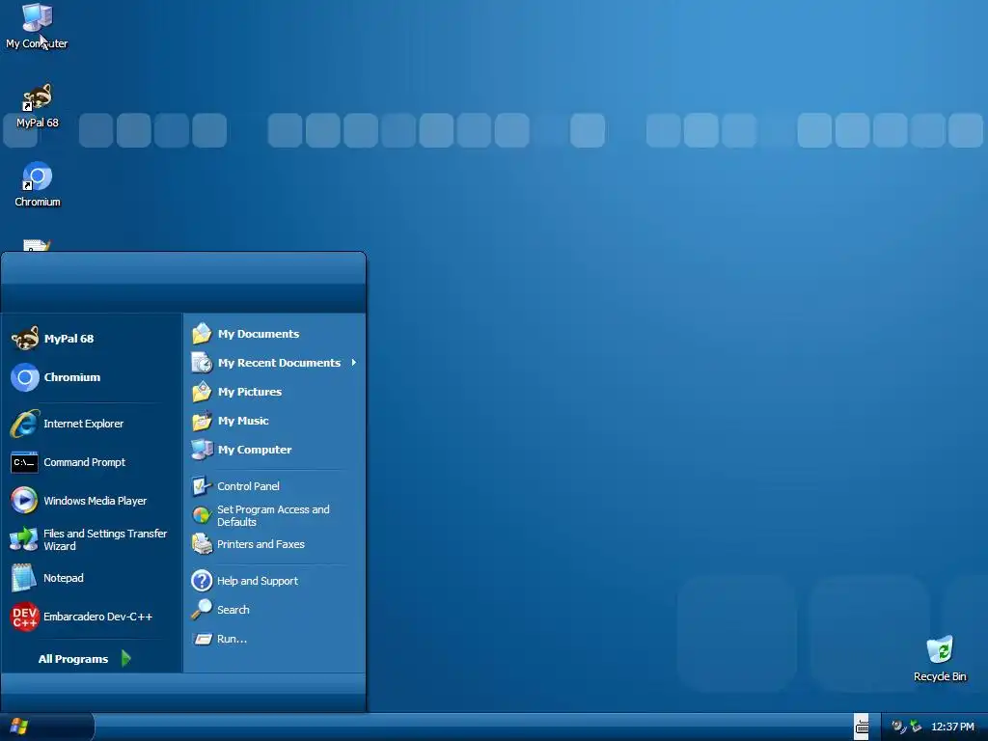Start Windows Media Player
The height and width of the screenshot is (741, 988).
92,501
